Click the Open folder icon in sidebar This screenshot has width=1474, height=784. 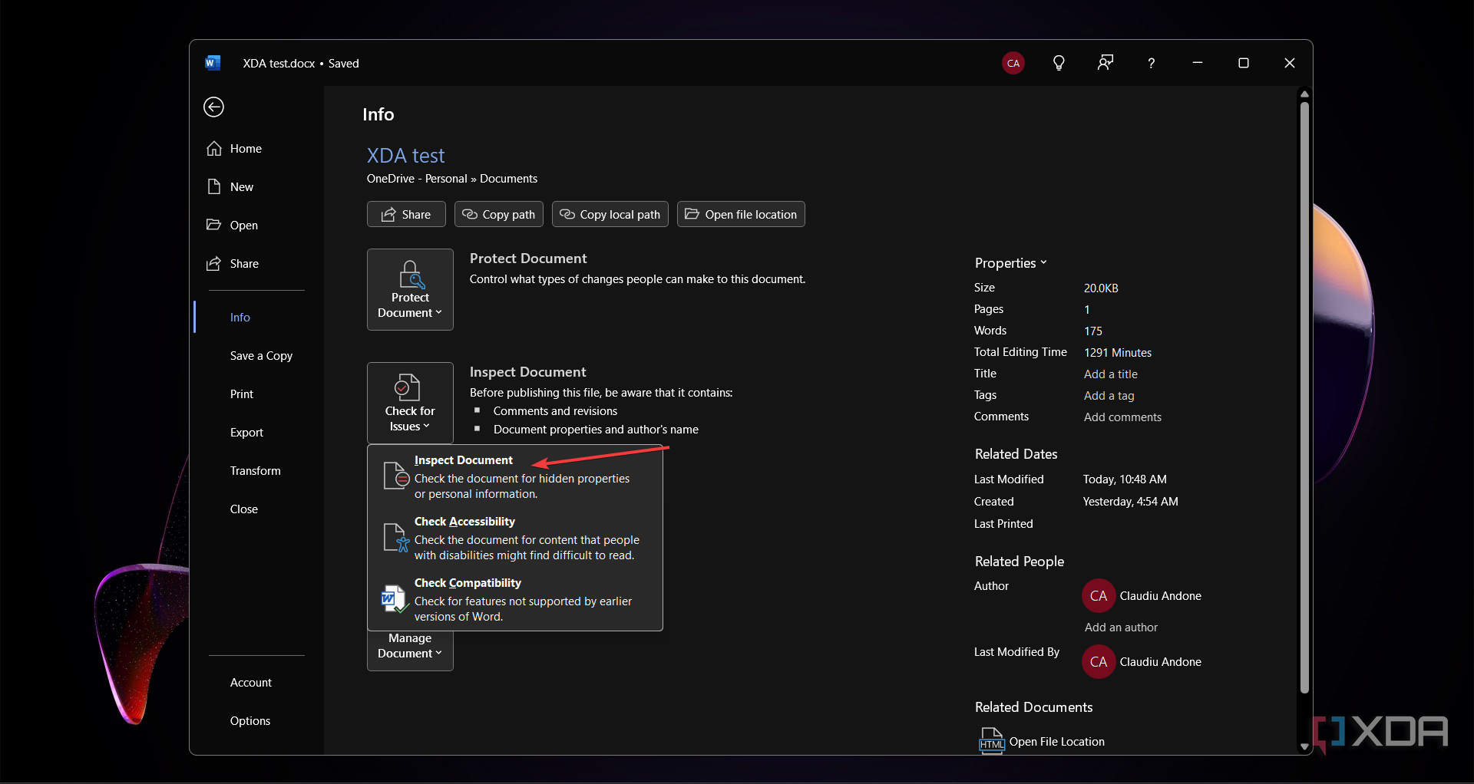tap(214, 225)
